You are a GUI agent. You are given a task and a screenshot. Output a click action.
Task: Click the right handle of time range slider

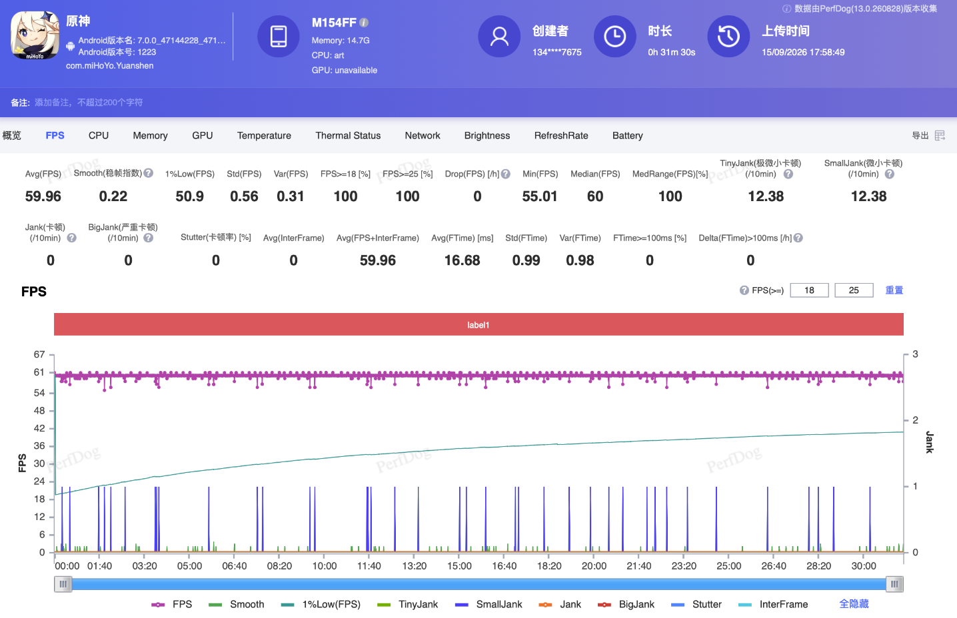pos(894,584)
